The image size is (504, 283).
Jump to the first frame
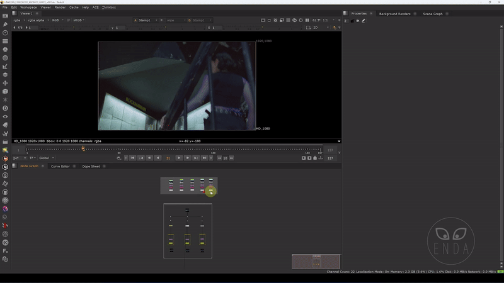pos(133,158)
